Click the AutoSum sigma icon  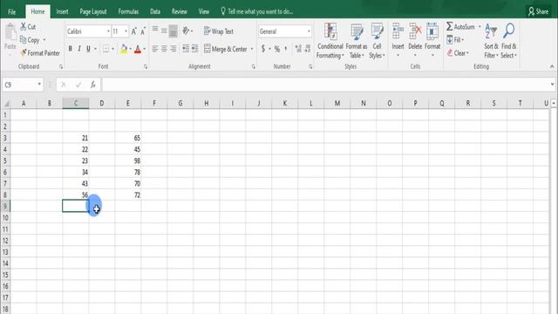(x=450, y=26)
